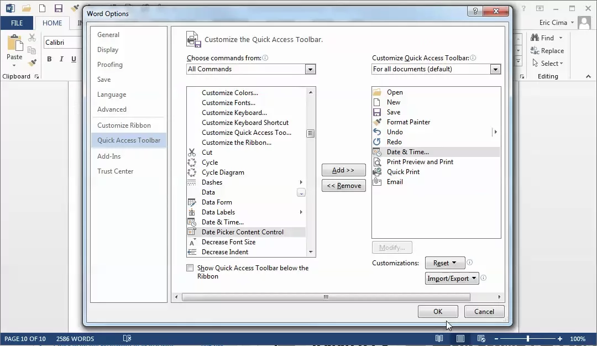Image resolution: width=597 pixels, height=346 pixels.
Task: Click the Data item dropdown indicator
Action: [301, 193]
